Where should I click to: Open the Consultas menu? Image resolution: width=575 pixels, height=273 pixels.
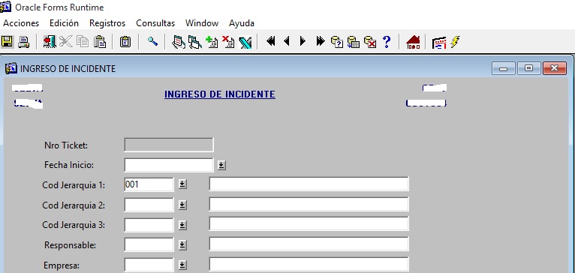coord(155,23)
